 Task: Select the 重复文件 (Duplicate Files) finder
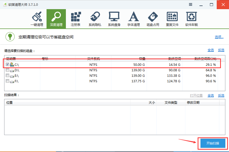[x=172, y=19]
